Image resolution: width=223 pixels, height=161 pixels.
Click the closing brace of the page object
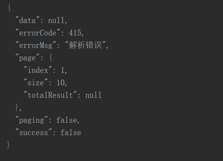[x=17, y=107]
